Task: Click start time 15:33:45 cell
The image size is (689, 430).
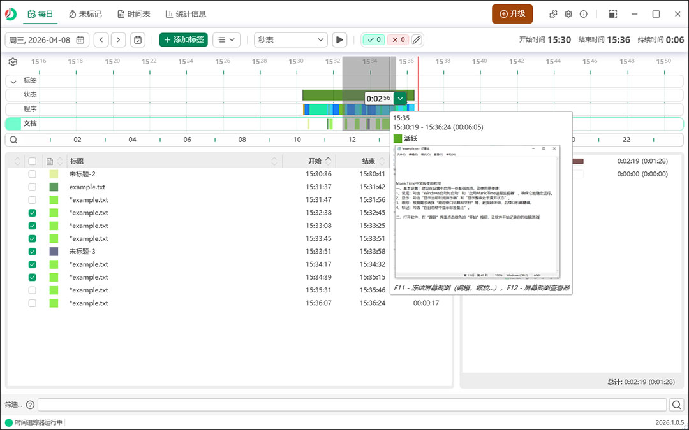Action: [318, 239]
